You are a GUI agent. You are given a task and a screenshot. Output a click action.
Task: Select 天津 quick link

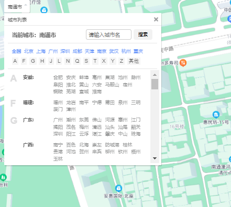(90, 51)
